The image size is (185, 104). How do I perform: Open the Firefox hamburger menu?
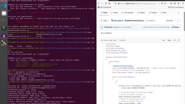click(183, 3)
